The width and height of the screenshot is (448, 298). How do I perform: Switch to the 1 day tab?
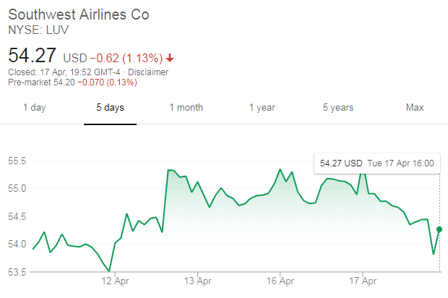point(34,108)
